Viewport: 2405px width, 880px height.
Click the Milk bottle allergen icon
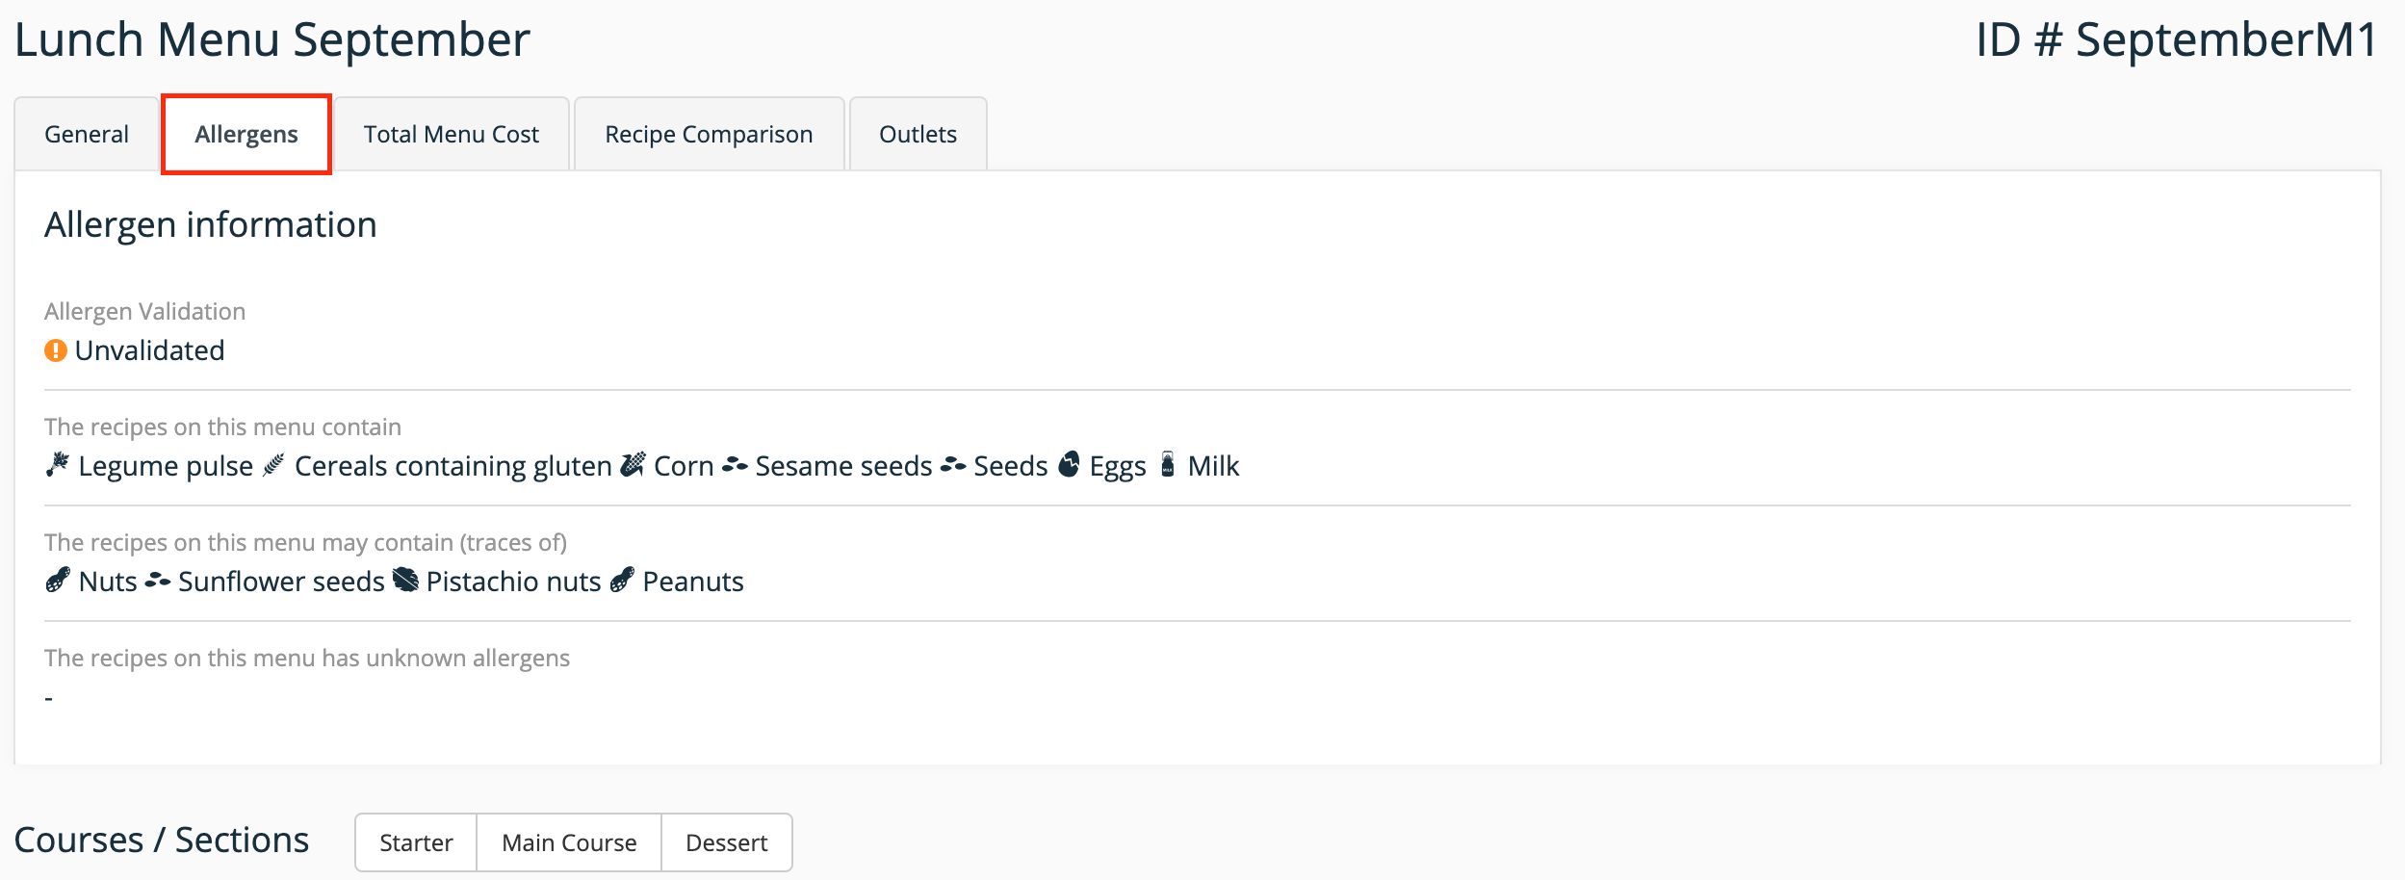pyautogui.click(x=1168, y=465)
